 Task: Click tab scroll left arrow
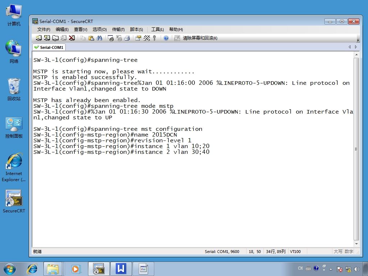[349, 47]
